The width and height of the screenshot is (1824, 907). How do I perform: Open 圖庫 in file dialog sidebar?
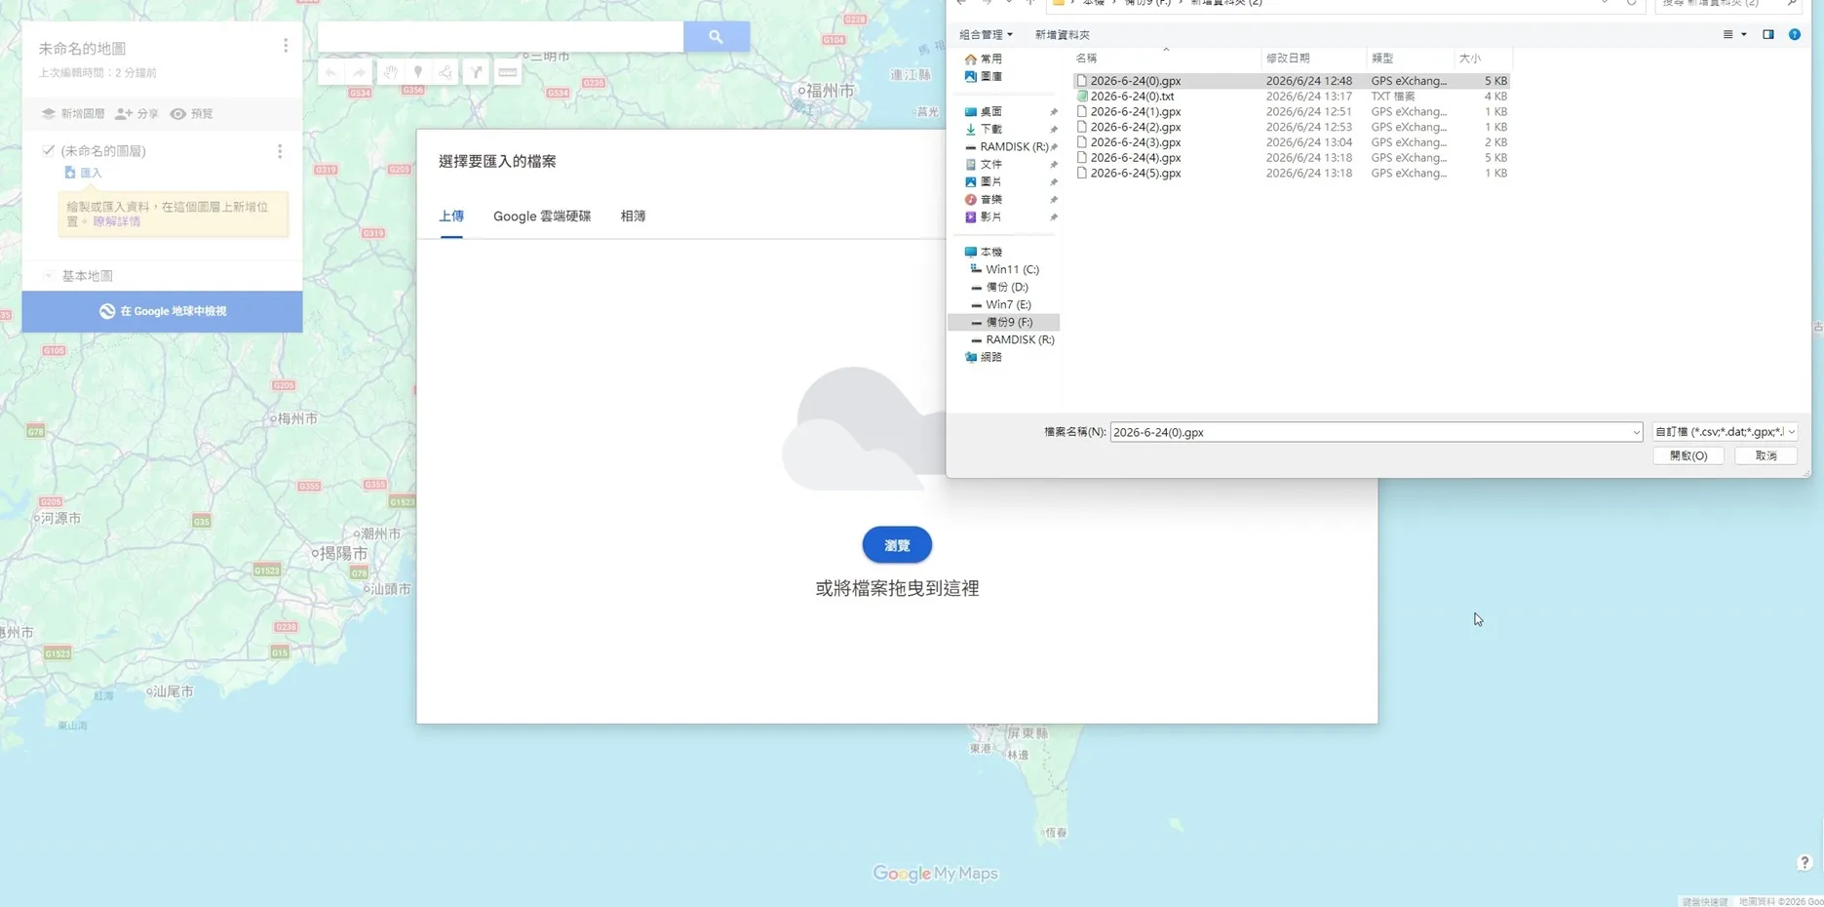[991, 76]
